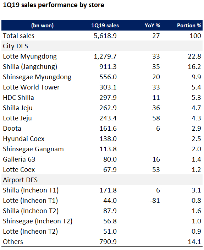Click the '1Q19 sales performance by store' title
Viewport: 204px width, 250px height.
(54, 5)
